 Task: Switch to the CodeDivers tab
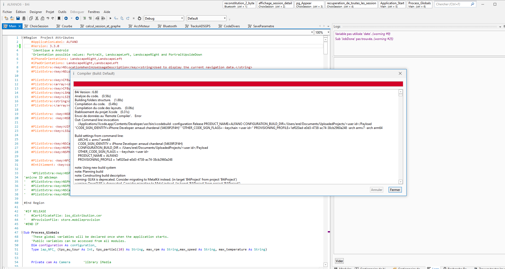click(x=229, y=26)
